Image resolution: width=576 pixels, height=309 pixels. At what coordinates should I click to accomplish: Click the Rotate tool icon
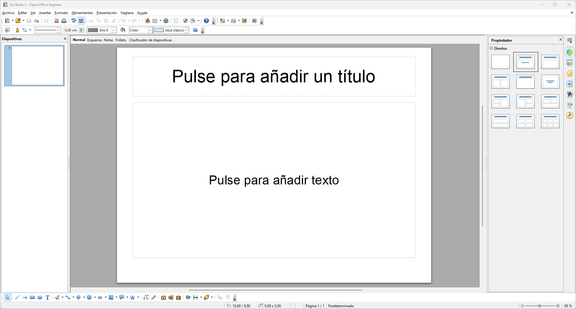coord(188,297)
